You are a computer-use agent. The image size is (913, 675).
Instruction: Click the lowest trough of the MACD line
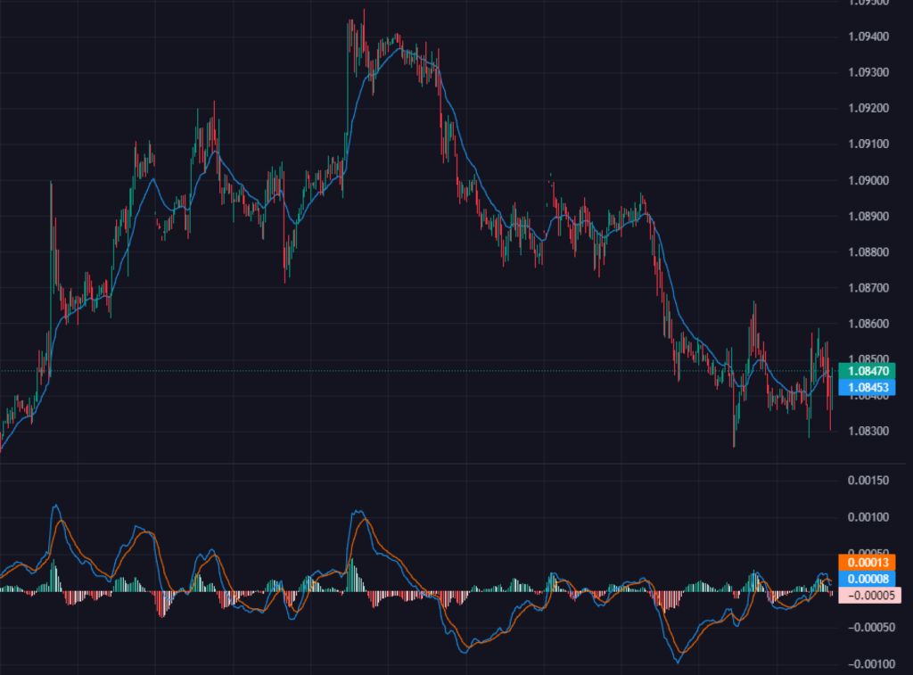pos(678,661)
